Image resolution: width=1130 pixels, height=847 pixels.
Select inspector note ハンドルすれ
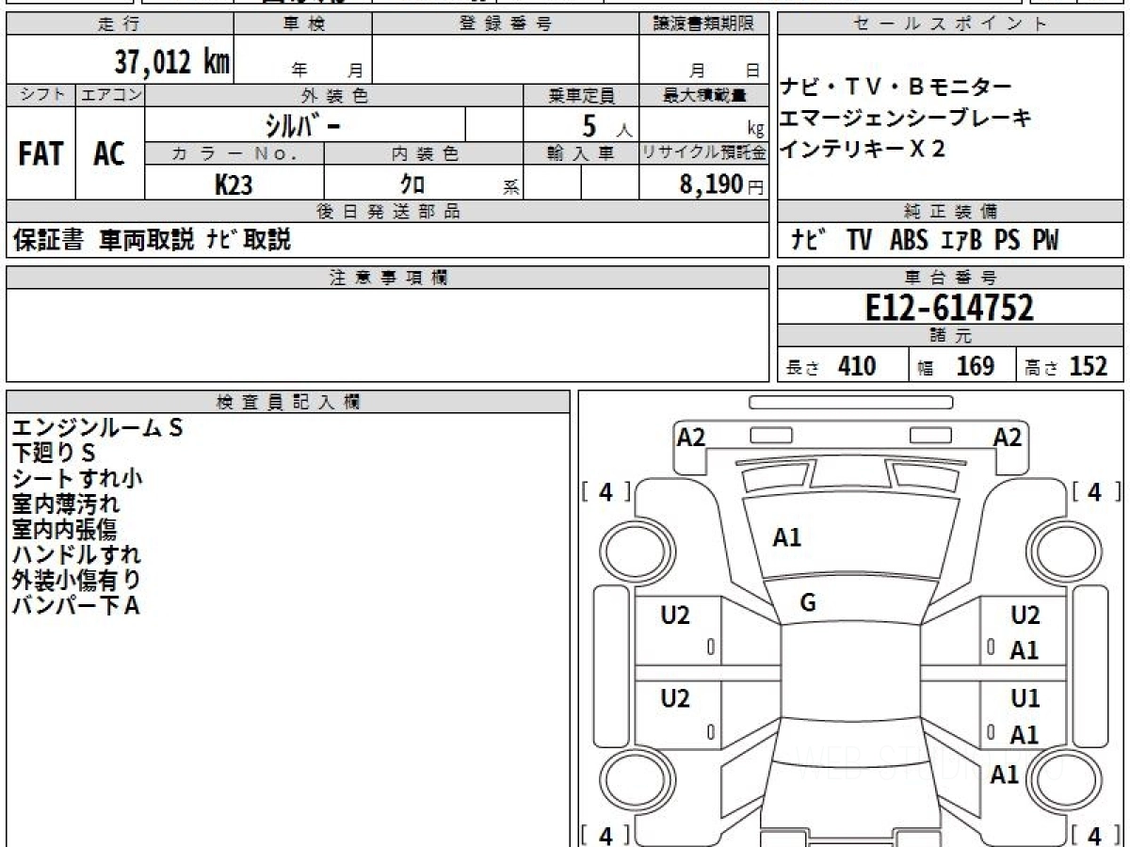[x=77, y=554]
